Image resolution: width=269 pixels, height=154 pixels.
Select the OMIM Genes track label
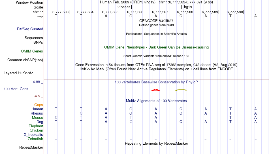pos(32,51)
